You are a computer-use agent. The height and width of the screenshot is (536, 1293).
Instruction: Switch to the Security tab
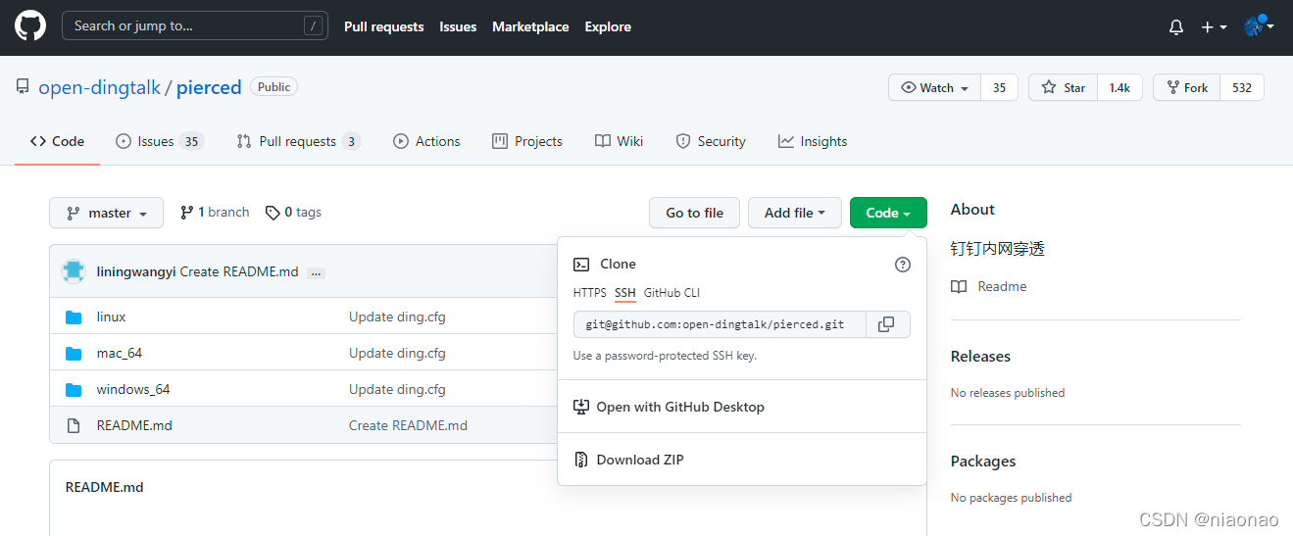tap(711, 141)
